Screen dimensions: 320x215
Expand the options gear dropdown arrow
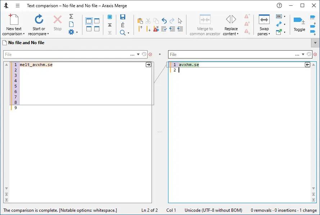(77, 32)
